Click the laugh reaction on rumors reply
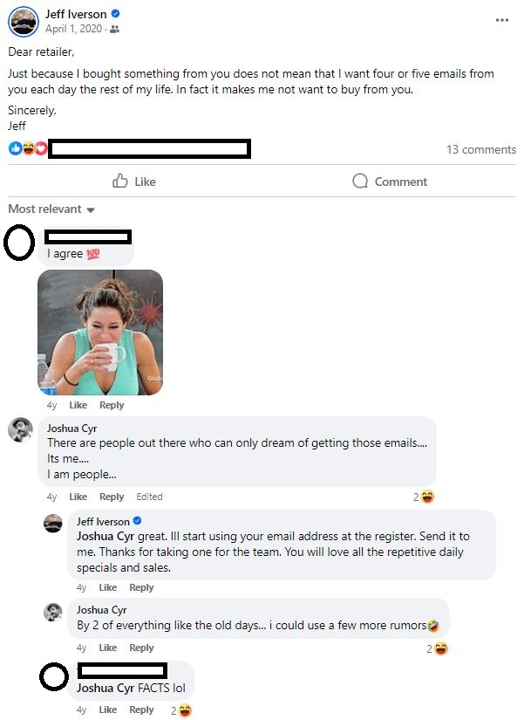Viewport: 524px width, 720px height. click(x=440, y=648)
